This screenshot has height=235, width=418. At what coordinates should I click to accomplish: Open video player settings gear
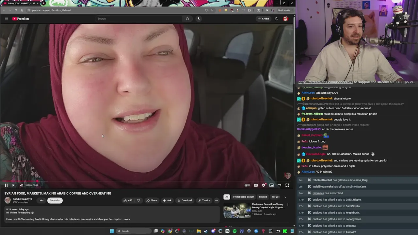(264, 185)
